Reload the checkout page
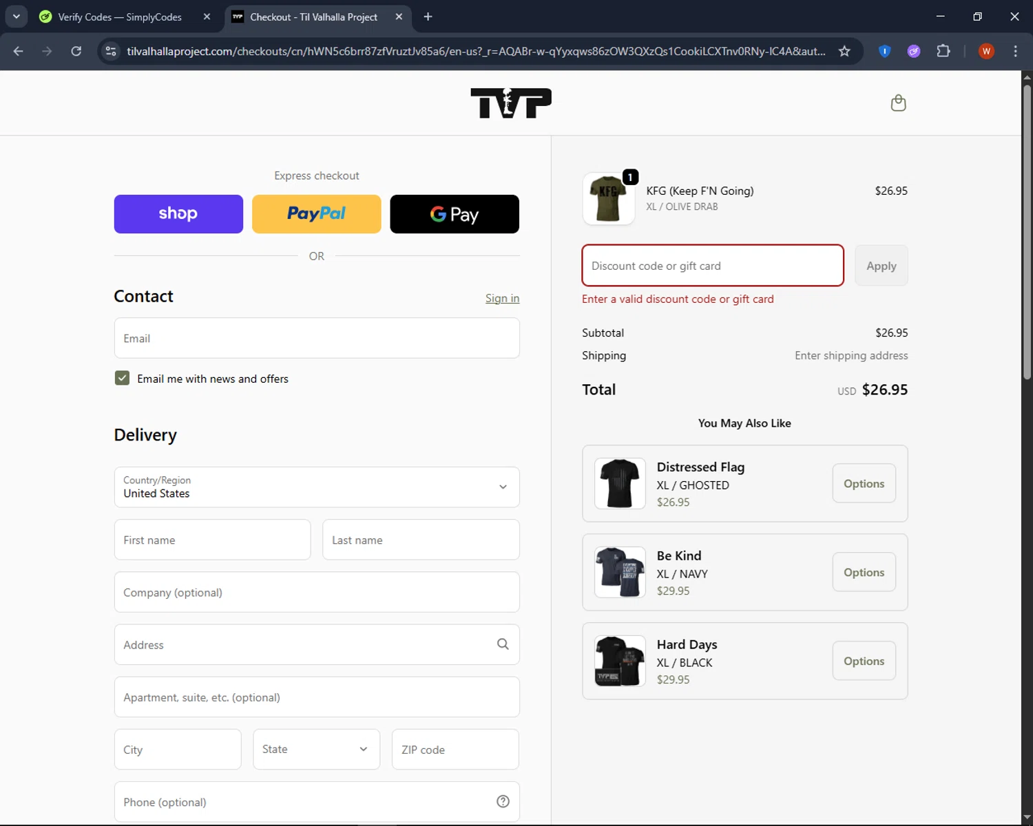The height and width of the screenshot is (826, 1033). tap(76, 51)
